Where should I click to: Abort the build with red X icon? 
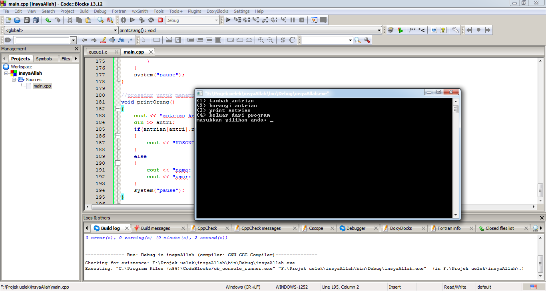click(x=160, y=20)
